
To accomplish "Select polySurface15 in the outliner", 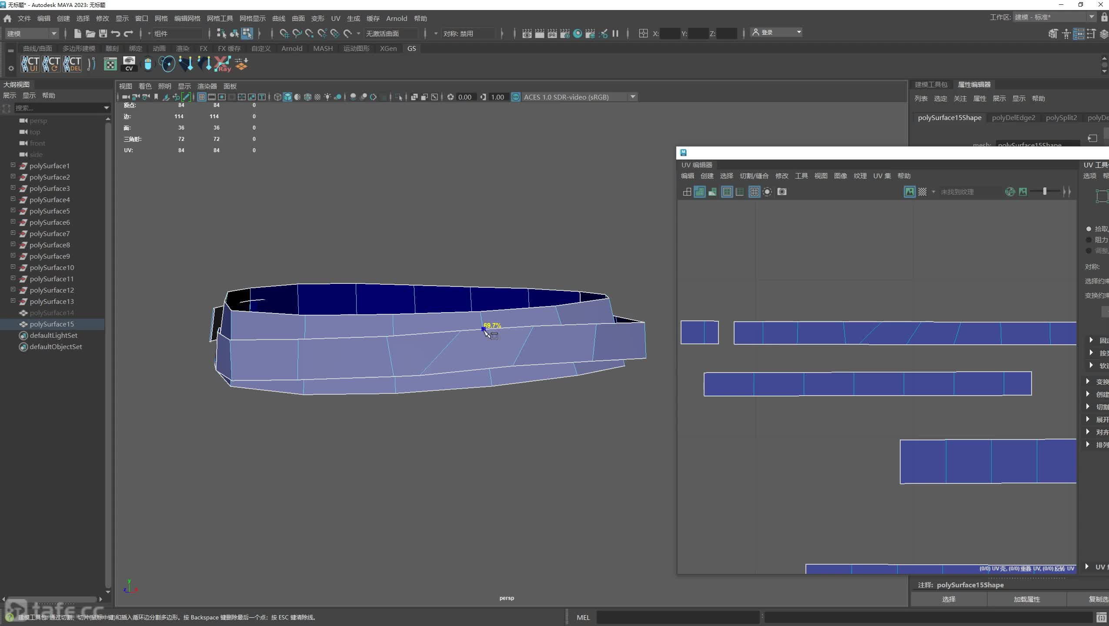I will tap(52, 324).
